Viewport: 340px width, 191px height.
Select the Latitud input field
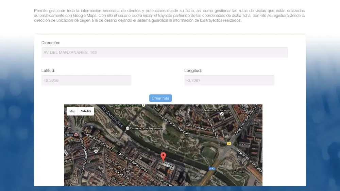[86, 80]
